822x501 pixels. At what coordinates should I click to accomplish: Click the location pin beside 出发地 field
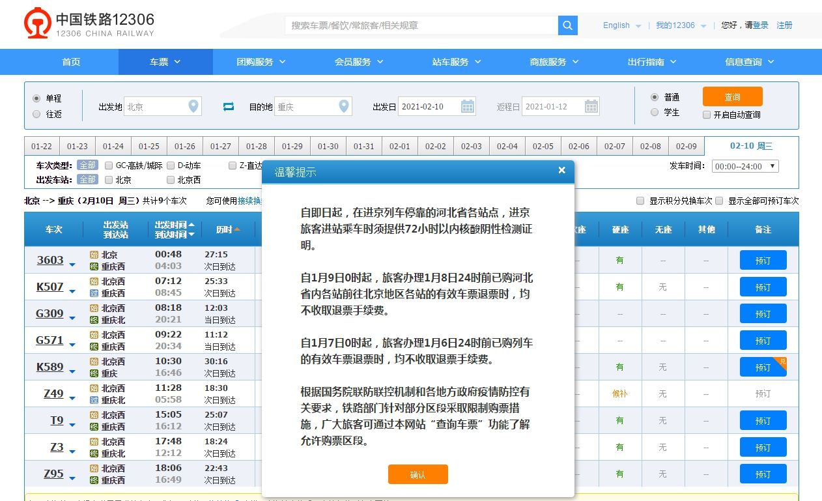tap(192, 106)
